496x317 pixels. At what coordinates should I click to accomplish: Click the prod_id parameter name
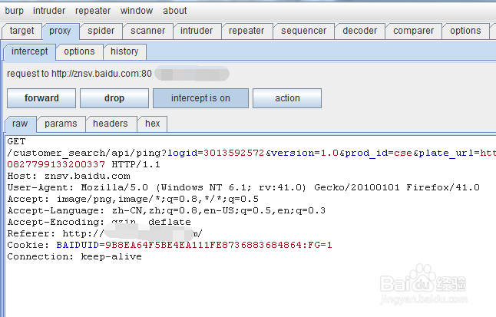pyautogui.click(x=366, y=153)
